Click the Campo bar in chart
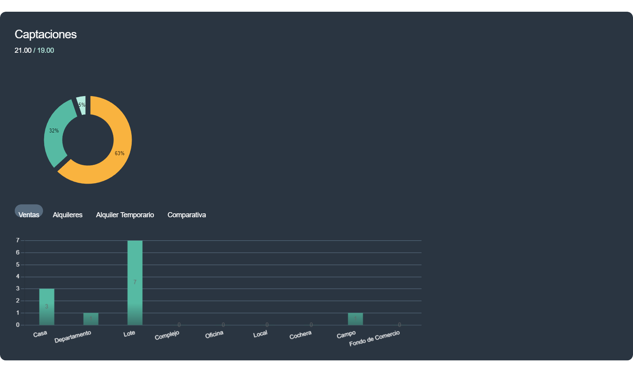Screen dimensions: 633x372 coord(355,319)
